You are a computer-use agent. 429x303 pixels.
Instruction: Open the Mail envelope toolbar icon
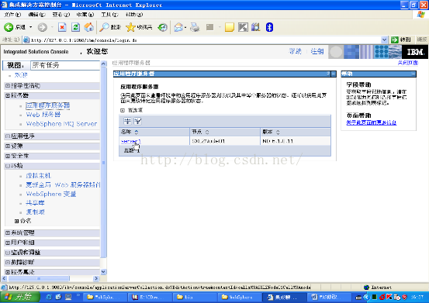(x=178, y=27)
